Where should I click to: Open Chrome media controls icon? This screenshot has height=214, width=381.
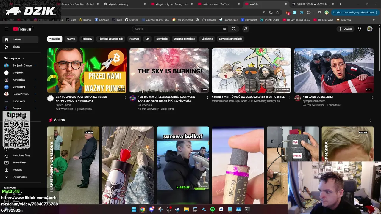(x=319, y=12)
